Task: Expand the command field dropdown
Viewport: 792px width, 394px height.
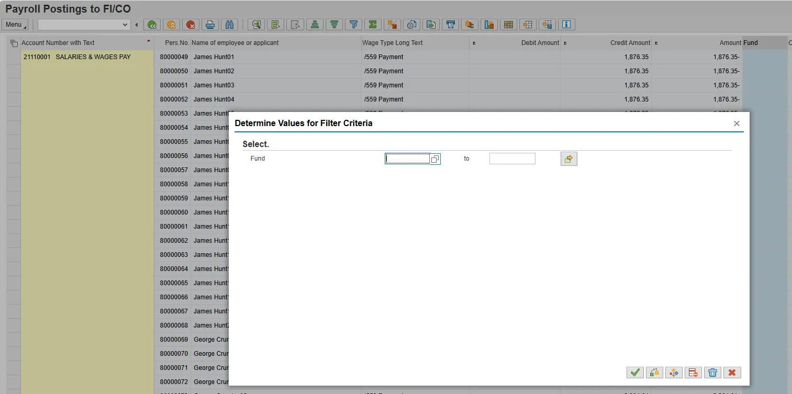Action: coord(125,25)
